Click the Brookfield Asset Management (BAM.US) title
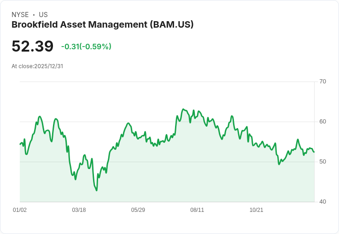The width and height of the screenshot is (339, 234). 102,24
